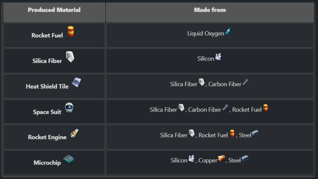Viewport: 318px width, 179px height.
Task: Click the Silicon crystal icon in Silica Fiber row
Action: pyautogui.click(x=218, y=57)
